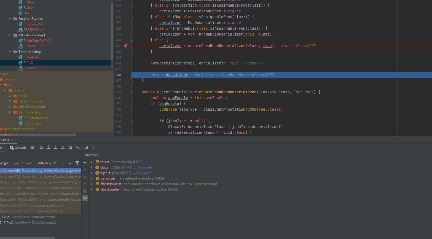
Task: Click fold marker at line 471
Action: (x=131, y=104)
